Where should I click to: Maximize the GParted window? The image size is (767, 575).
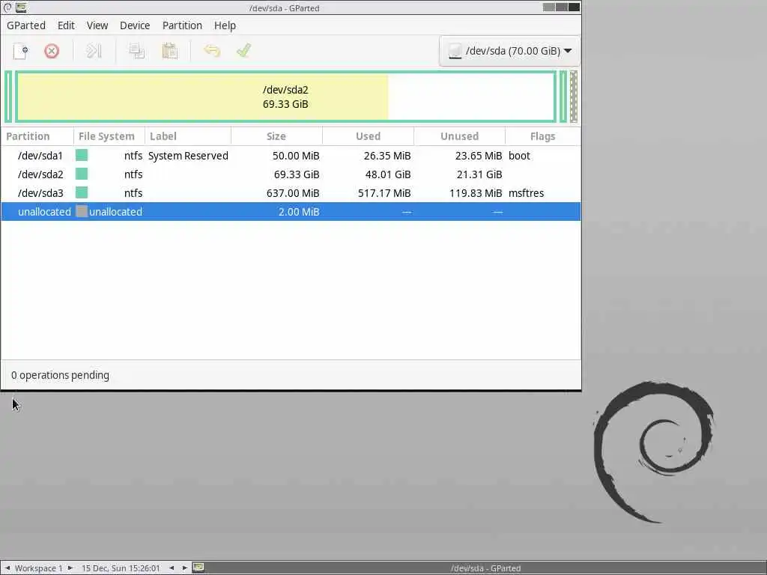pos(562,7)
